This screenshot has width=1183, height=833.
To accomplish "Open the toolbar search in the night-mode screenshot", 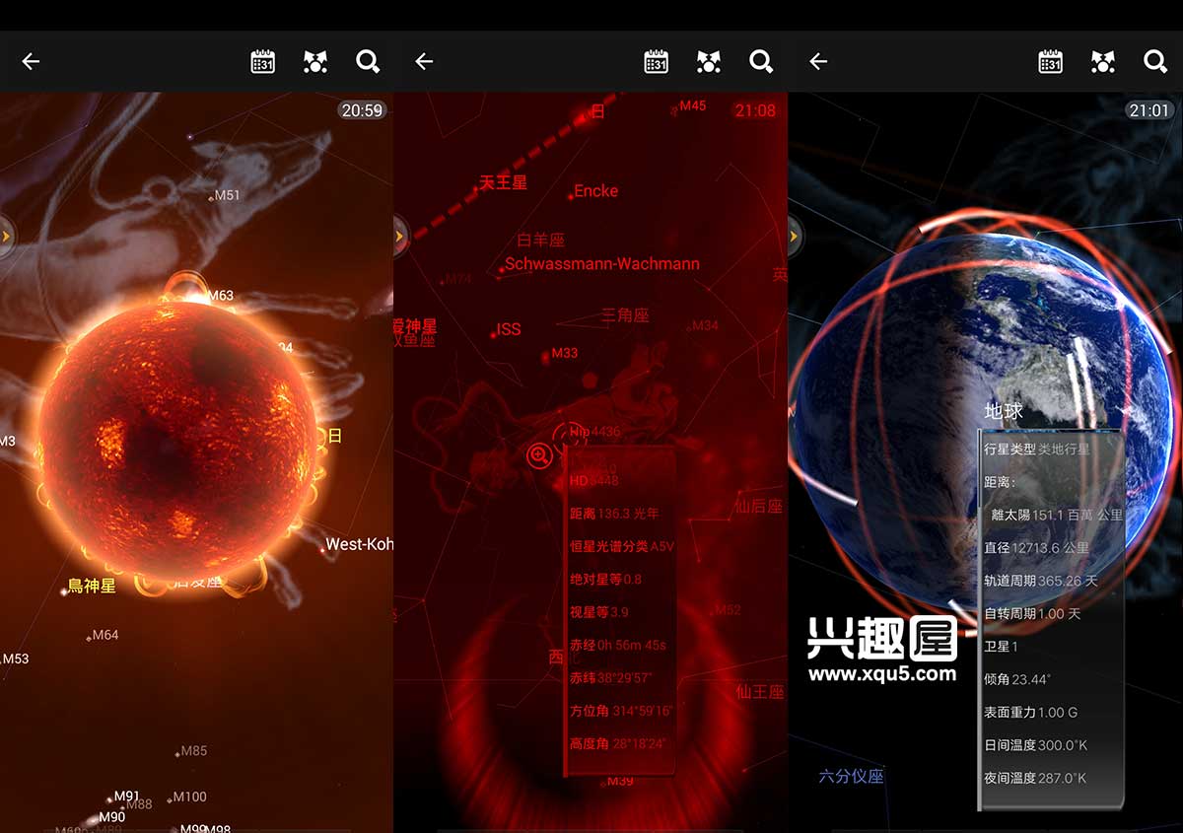I will pos(761,61).
